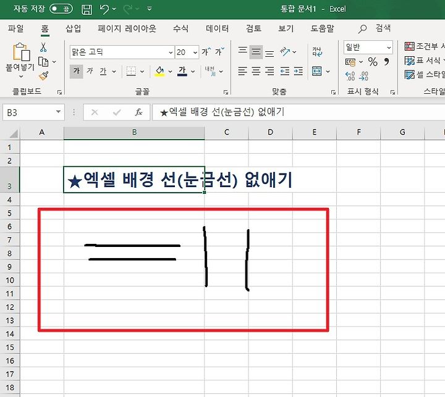Click the fx Insert Function button
This screenshot has height=397, width=445.
coord(138,112)
